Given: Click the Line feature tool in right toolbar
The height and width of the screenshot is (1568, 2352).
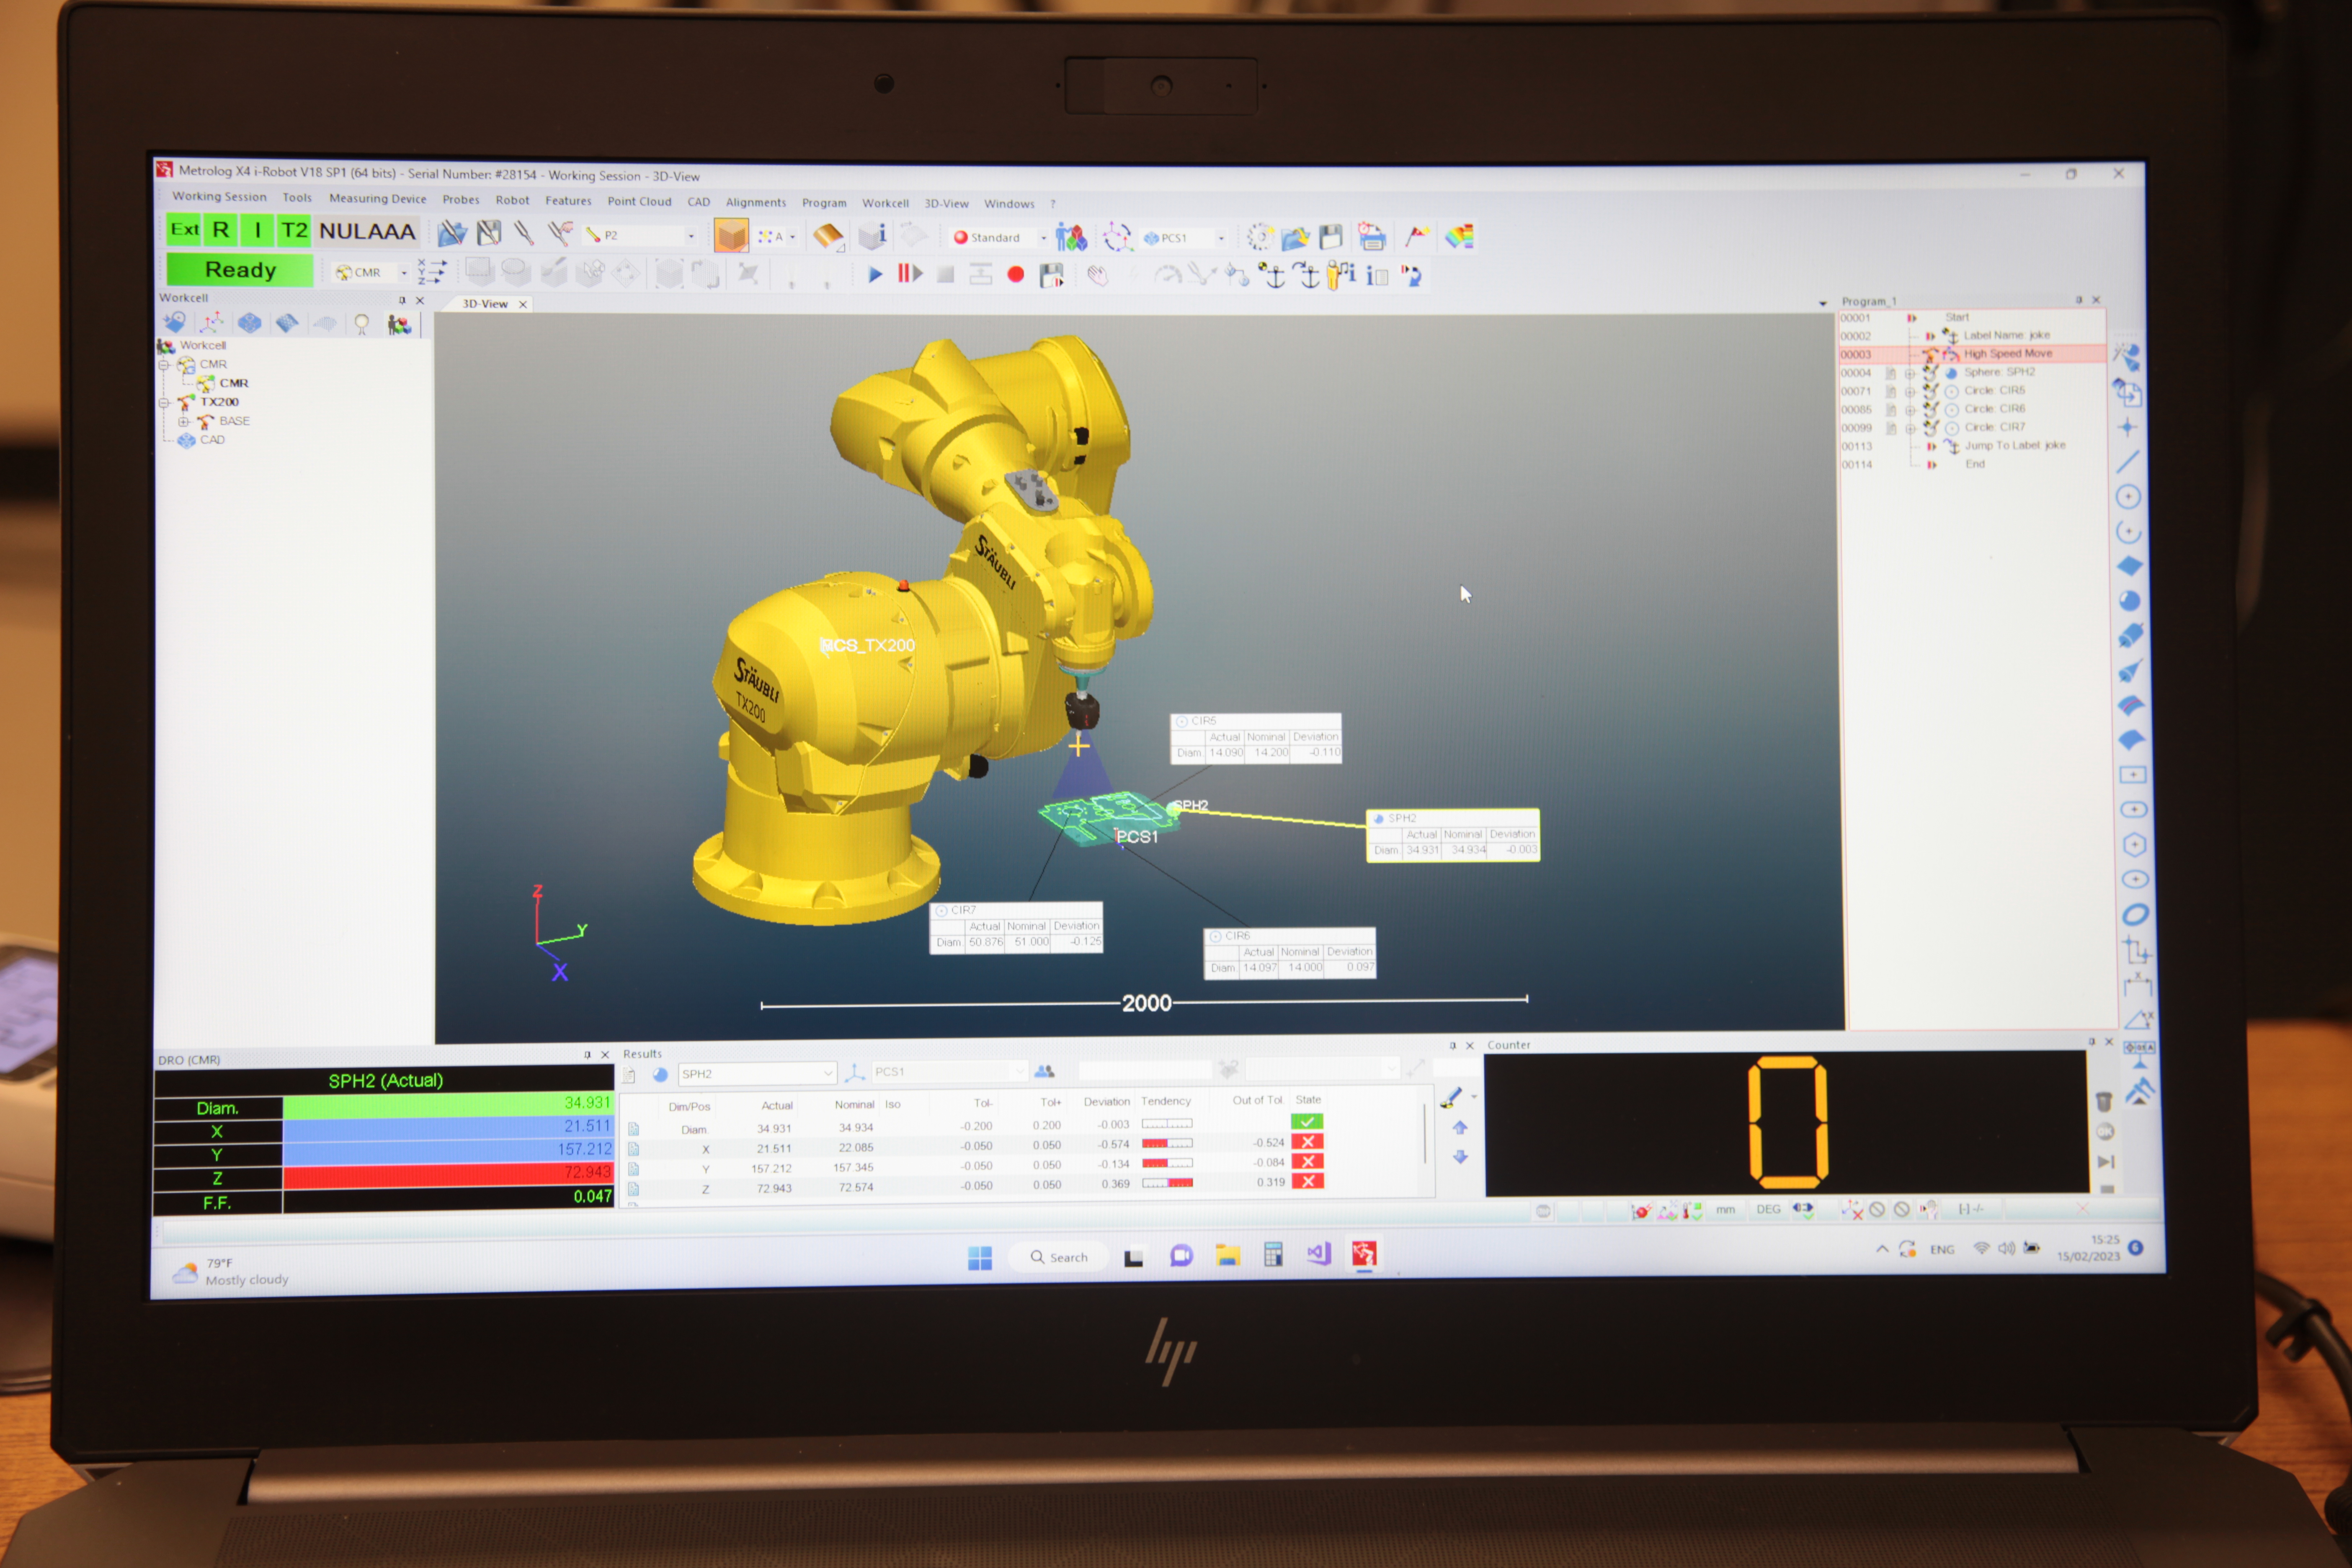Looking at the screenshot, I should tap(2128, 462).
